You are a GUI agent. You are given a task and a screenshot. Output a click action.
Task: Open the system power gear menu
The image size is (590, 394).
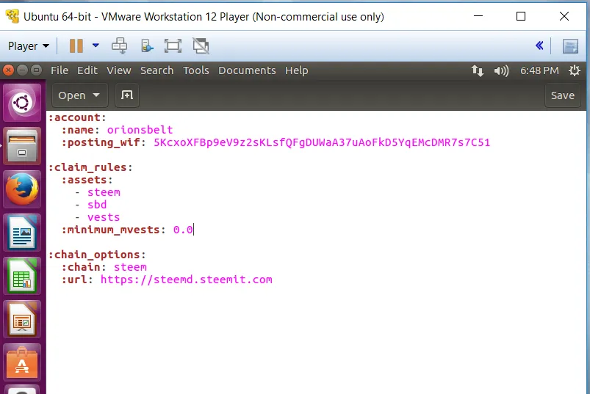574,70
